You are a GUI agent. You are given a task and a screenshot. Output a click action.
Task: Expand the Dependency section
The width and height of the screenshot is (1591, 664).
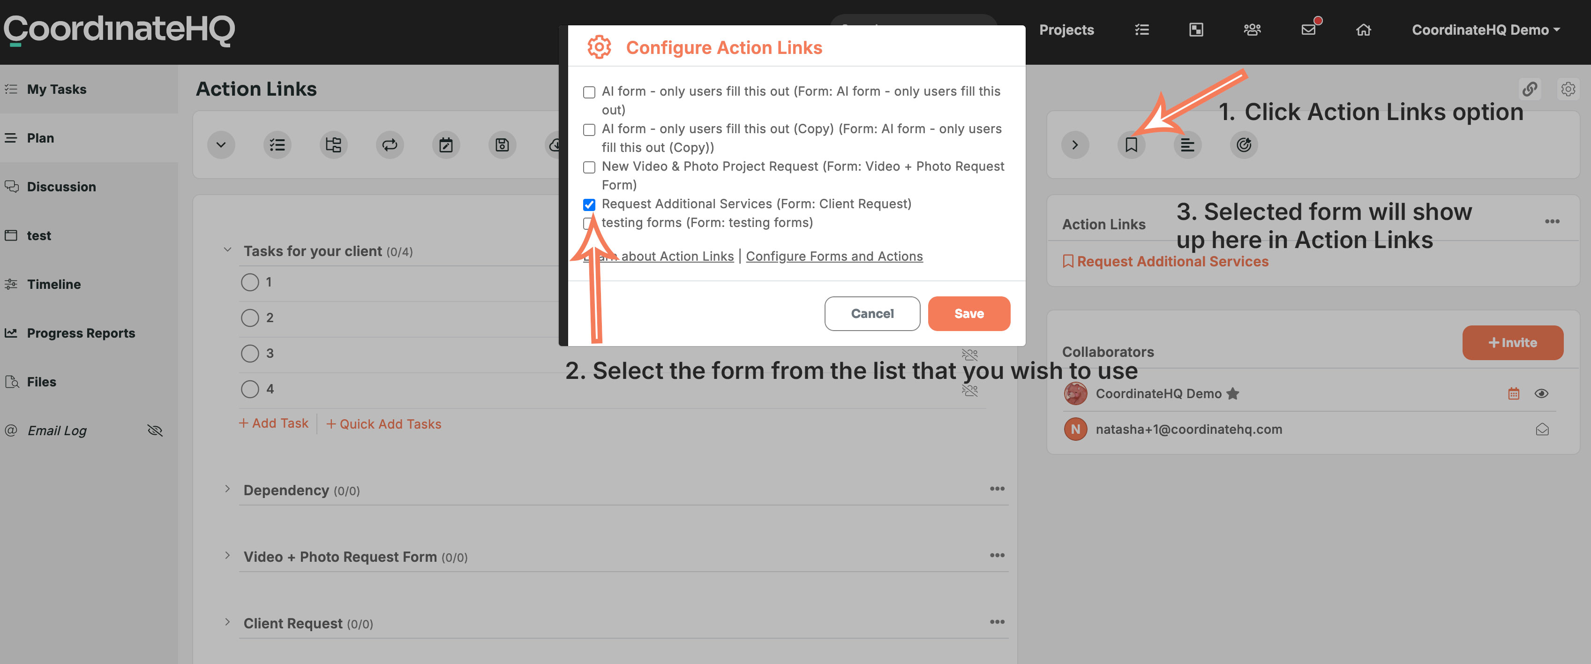[227, 489]
